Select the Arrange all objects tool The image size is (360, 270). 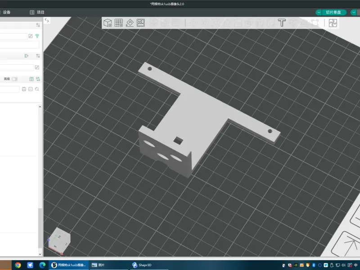(x=141, y=23)
